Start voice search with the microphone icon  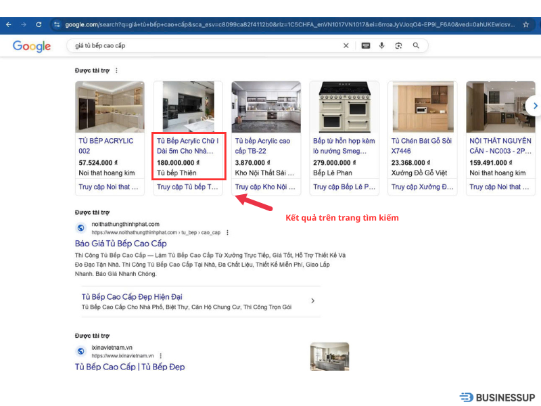[x=382, y=45]
